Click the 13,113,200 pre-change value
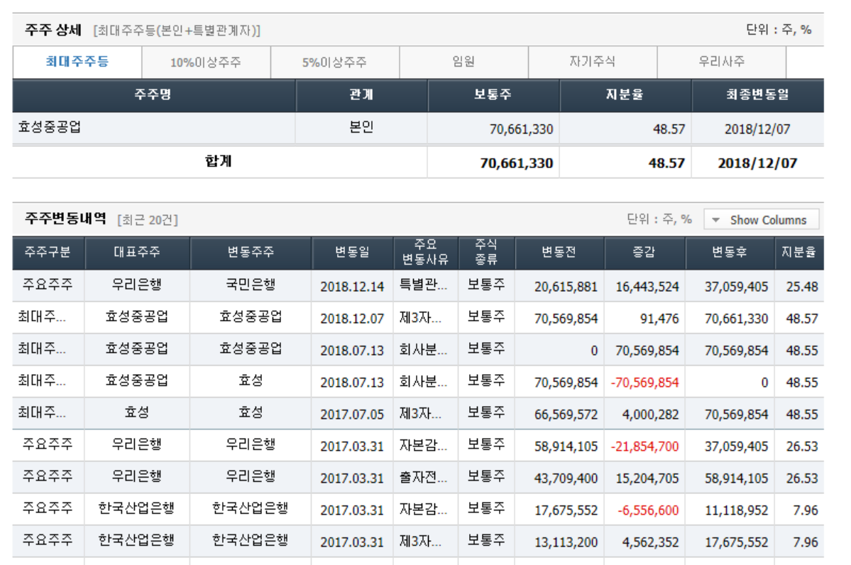 click(566, 542)
